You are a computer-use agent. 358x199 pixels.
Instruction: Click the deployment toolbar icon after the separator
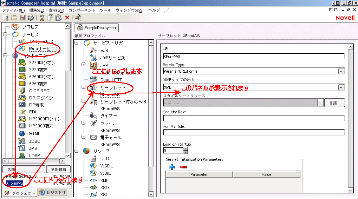[78, 18]
